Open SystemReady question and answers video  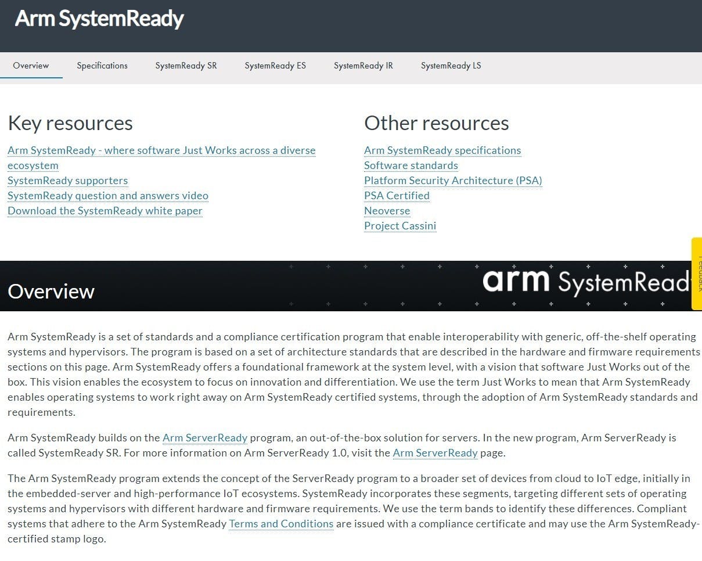[108, 196]
